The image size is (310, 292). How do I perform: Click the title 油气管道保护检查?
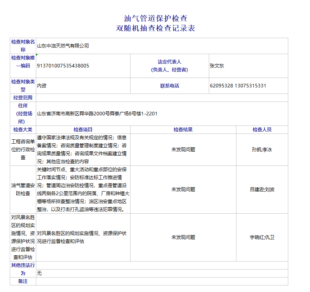[155, 18]
